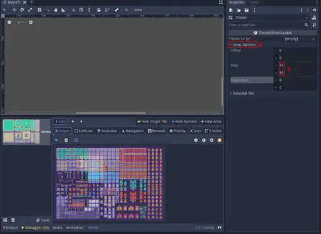The image size is (321, 234).
Task: Open Tools menu in texture list
Action: [x=43, y=220]
